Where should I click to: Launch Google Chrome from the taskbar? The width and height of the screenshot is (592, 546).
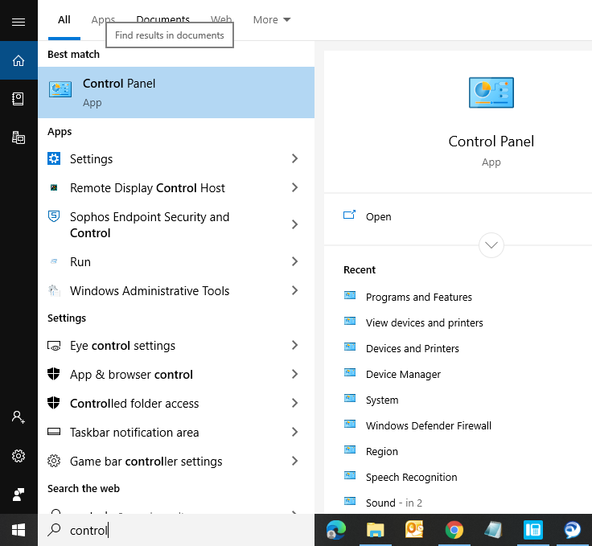coord(454,530)
